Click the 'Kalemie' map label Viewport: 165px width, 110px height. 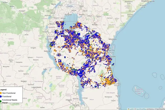[47, 51]
